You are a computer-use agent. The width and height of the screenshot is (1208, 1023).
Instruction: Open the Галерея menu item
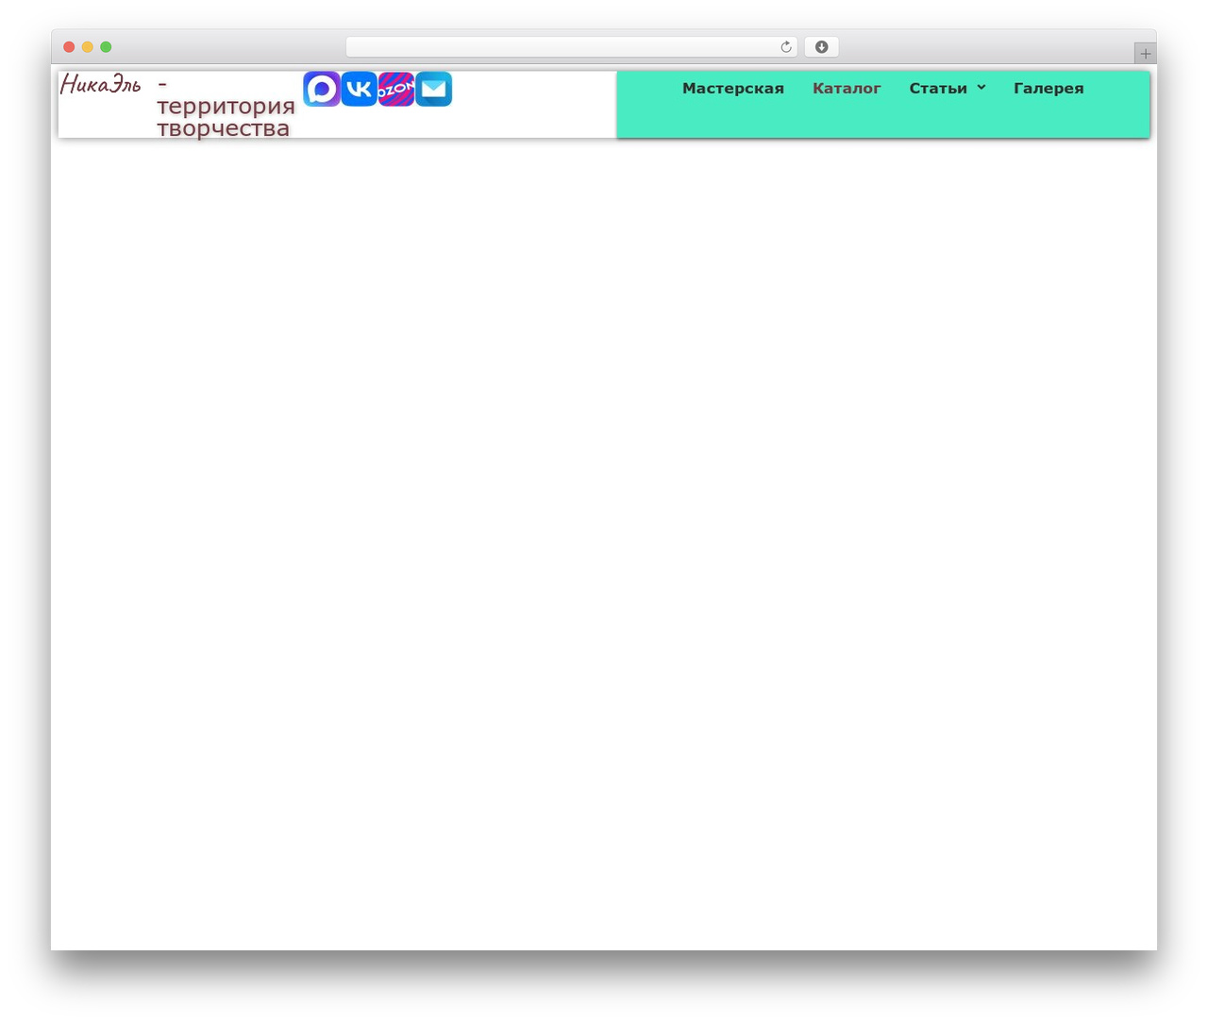click(1049, 89)
